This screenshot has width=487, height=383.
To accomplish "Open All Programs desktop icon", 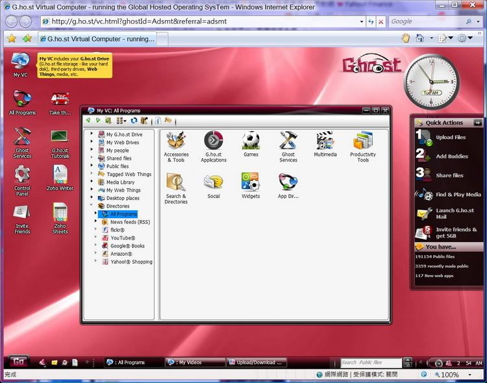I will (x=22, y=102).
